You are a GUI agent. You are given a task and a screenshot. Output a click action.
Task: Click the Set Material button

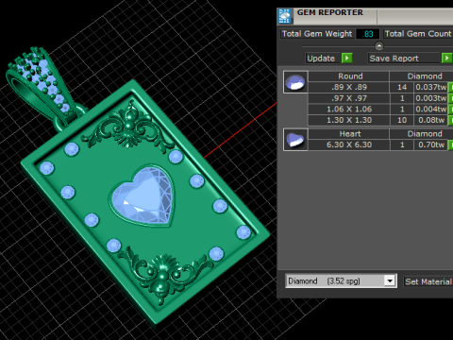click(x=428, y=281)
